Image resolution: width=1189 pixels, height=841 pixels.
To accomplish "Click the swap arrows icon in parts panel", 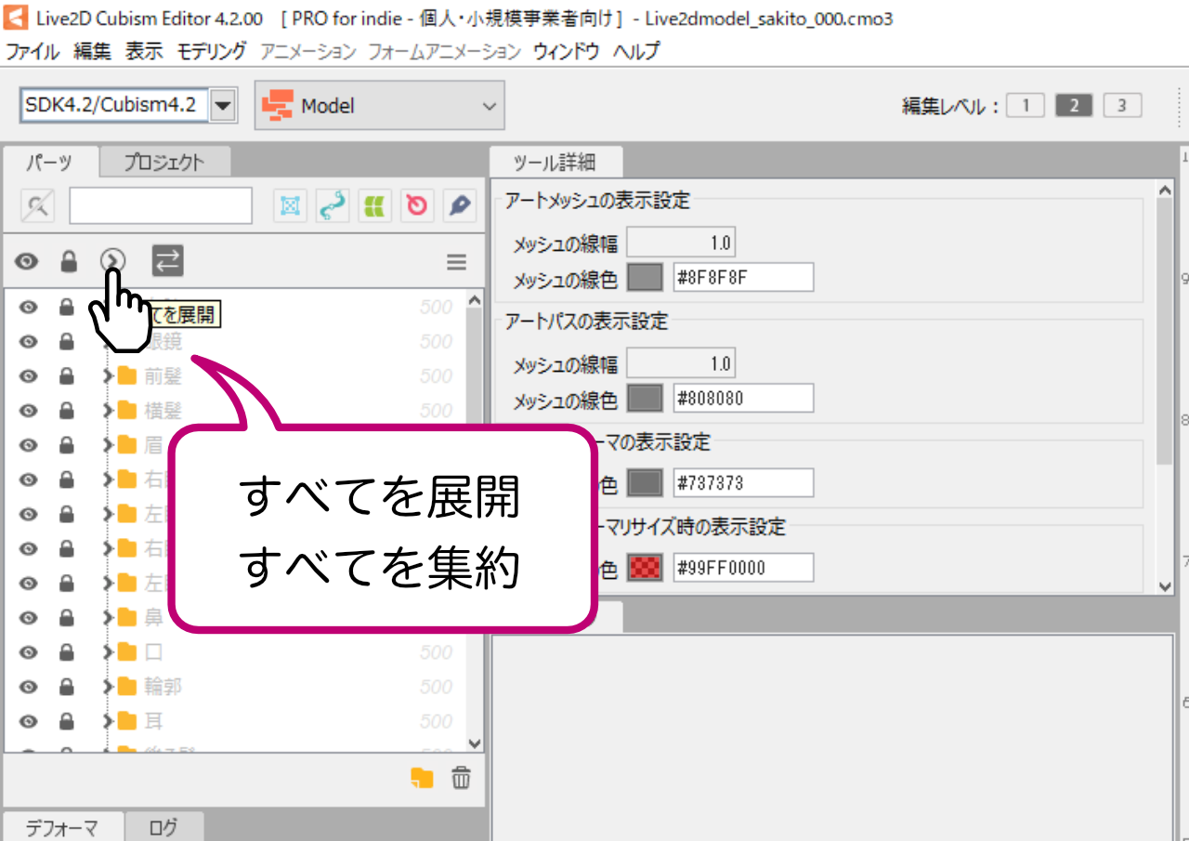I will pyautogui.click(x=167, y=262).
